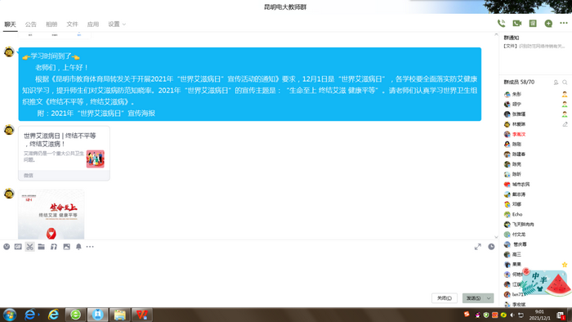Select the scissors screenshot tool

[29, 247]
